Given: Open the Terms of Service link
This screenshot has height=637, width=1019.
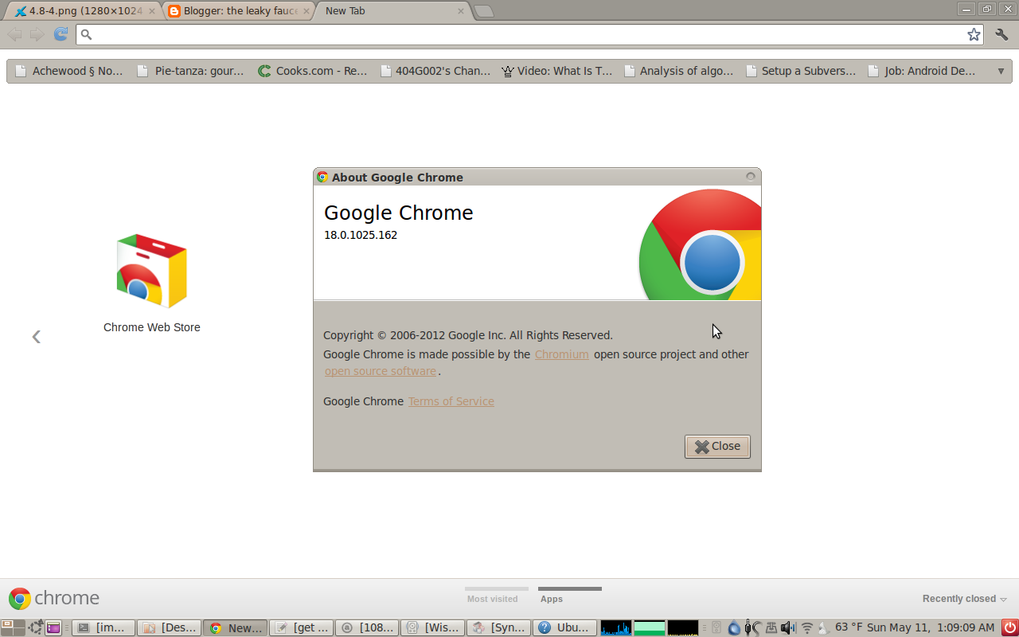Looking at the screenshot, I should click(451, 401).
